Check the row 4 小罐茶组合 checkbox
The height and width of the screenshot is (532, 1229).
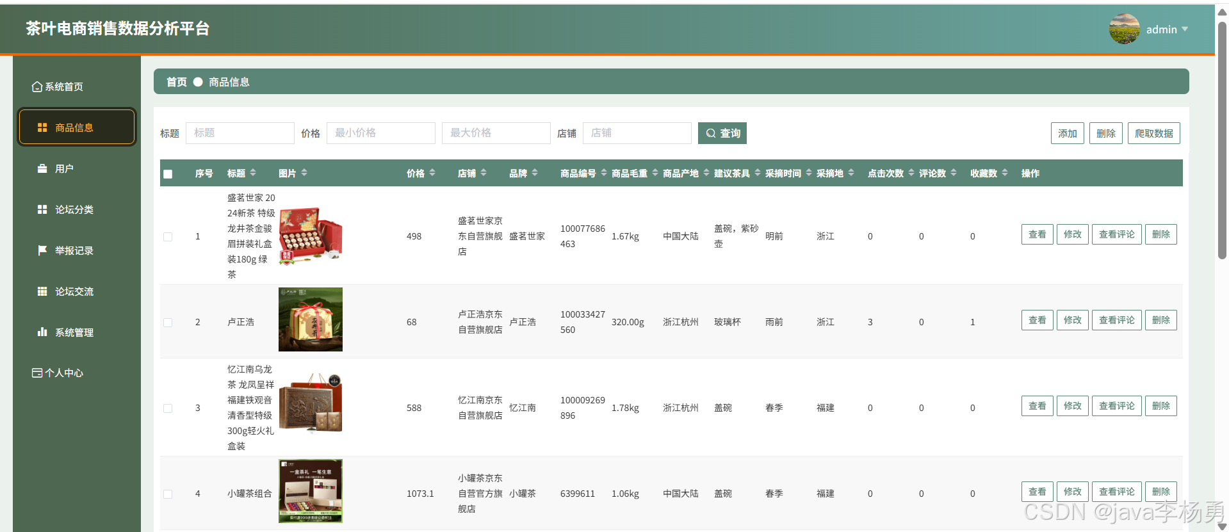[x=168, y=494]
